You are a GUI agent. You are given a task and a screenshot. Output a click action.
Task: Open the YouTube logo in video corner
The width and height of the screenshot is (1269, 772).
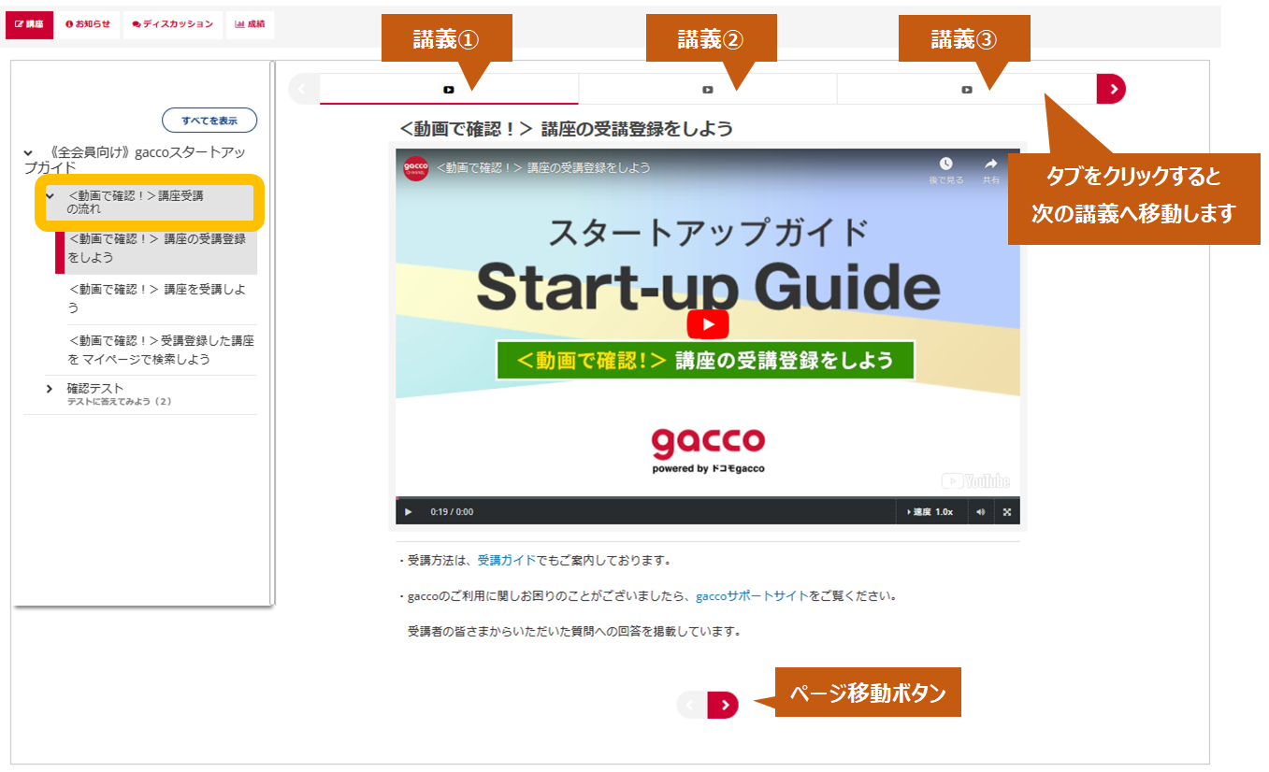coord(975,480)
